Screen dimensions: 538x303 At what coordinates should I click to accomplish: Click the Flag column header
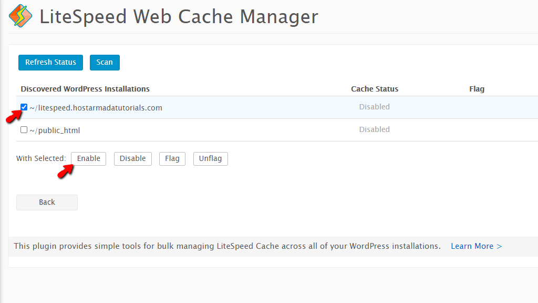tap(477, 89)
